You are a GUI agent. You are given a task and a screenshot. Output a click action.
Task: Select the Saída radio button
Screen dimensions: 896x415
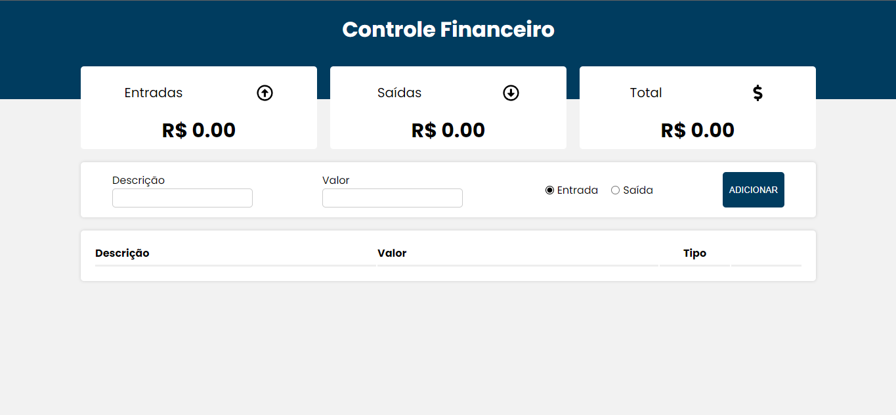point(615,190)
